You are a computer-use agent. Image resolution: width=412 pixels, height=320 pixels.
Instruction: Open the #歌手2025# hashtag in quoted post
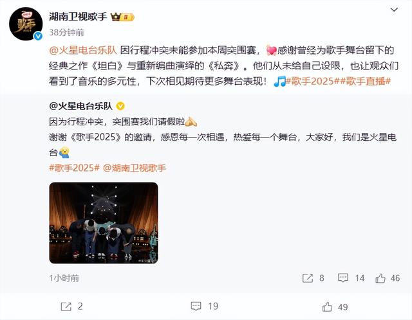[75, 168]
